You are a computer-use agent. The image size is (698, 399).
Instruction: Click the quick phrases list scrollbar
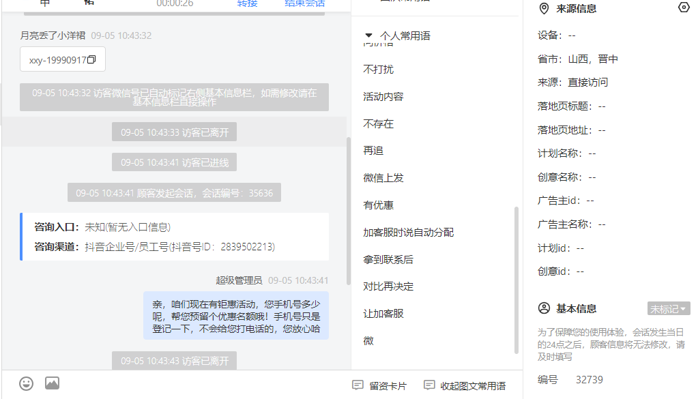click(x=517, y=280)
